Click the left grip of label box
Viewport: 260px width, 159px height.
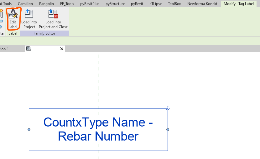29,130
